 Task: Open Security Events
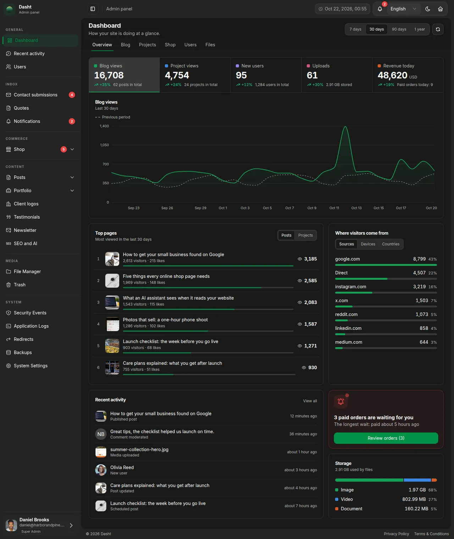pyautogui.click(x=40, y=313)
